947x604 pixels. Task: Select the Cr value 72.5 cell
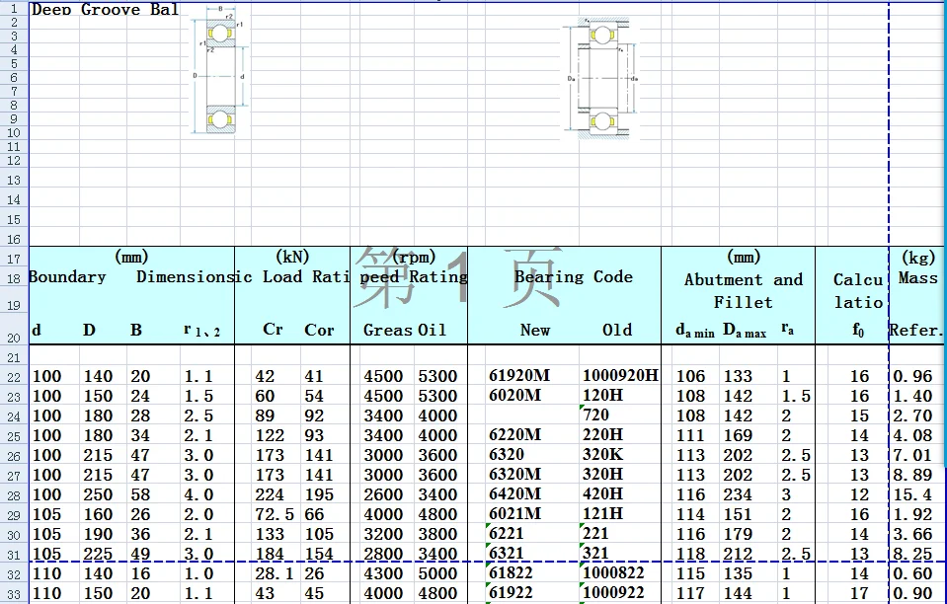[x=274, y=514]
